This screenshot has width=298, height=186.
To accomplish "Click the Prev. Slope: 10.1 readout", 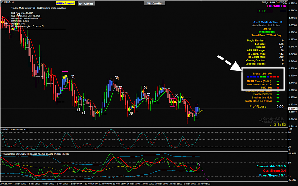I will coord(272,175).
